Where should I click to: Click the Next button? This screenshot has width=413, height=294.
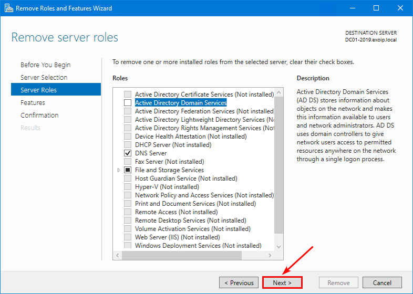282,282
